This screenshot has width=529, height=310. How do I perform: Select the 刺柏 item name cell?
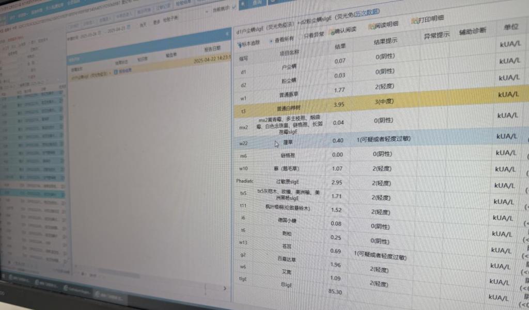click(x=286, y=234)
